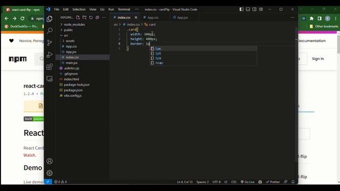Click browser reload button in Chrome

[x=22, y=19]
